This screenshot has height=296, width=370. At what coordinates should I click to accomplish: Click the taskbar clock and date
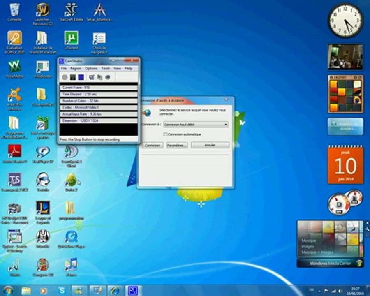pos(355,291)
